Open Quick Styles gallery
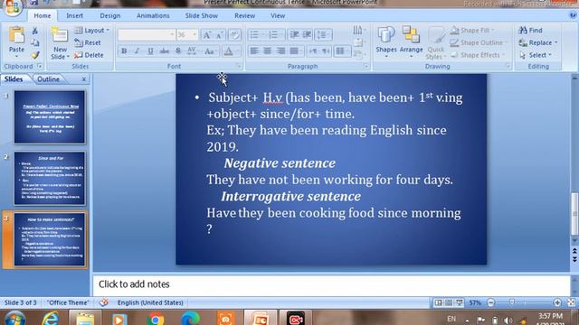Image resolution: width=579 pixels, height=325 pixels. point(436,43)
